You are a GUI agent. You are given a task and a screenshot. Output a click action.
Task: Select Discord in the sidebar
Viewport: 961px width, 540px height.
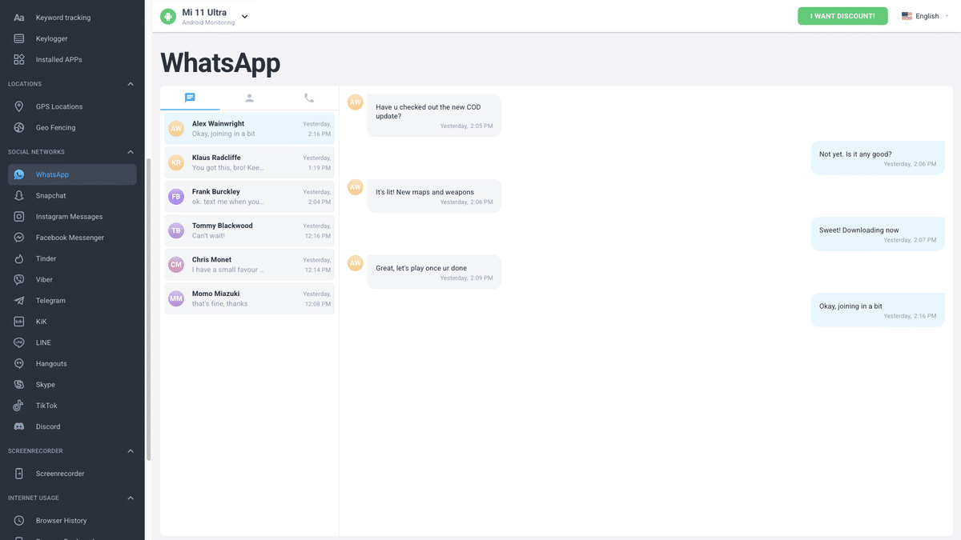(48, 426)
